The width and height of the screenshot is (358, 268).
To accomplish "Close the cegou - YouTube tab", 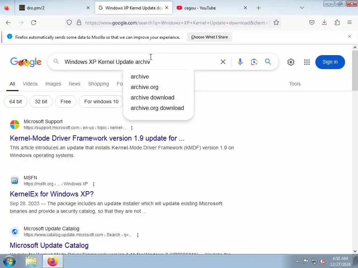I will (x=245, y=8).
